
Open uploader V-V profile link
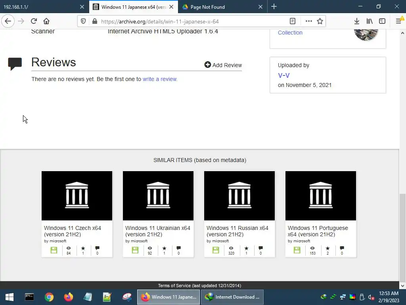click(x=284, y=75)
